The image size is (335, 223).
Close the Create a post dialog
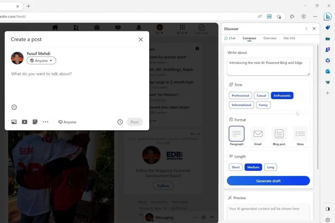(141, 39)
